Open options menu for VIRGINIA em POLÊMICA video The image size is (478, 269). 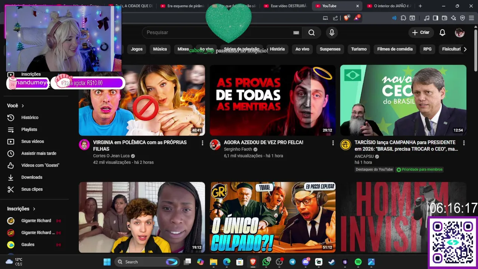coord(202,143)
